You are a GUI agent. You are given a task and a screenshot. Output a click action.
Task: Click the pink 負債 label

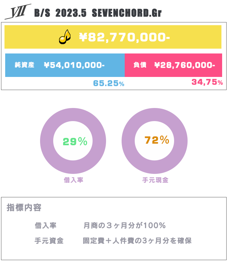point(140,65)
